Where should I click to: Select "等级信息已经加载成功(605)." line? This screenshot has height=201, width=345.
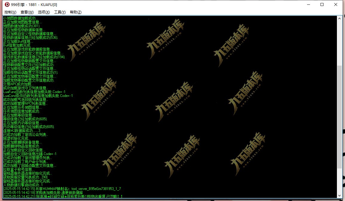tap(25, 119)
